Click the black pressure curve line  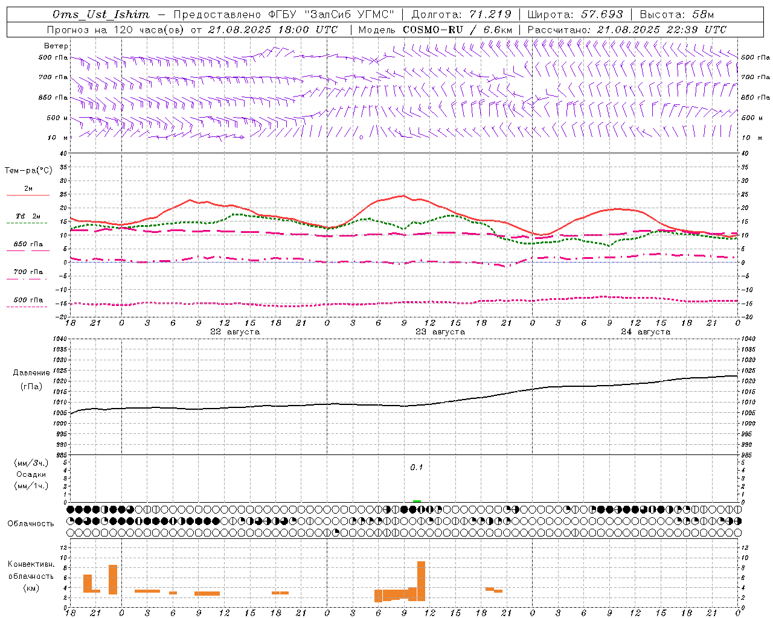coord(403,406)
